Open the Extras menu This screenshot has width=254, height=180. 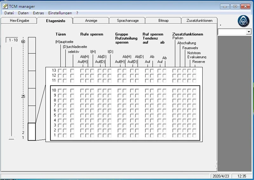(x=38, y=13)
